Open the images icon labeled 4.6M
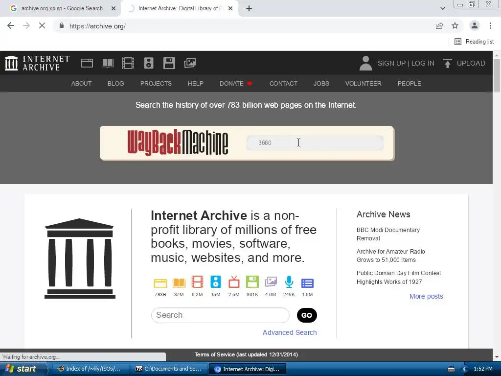Screen dimensions: 501x376 pyautogui.click(x=271, y=282)
